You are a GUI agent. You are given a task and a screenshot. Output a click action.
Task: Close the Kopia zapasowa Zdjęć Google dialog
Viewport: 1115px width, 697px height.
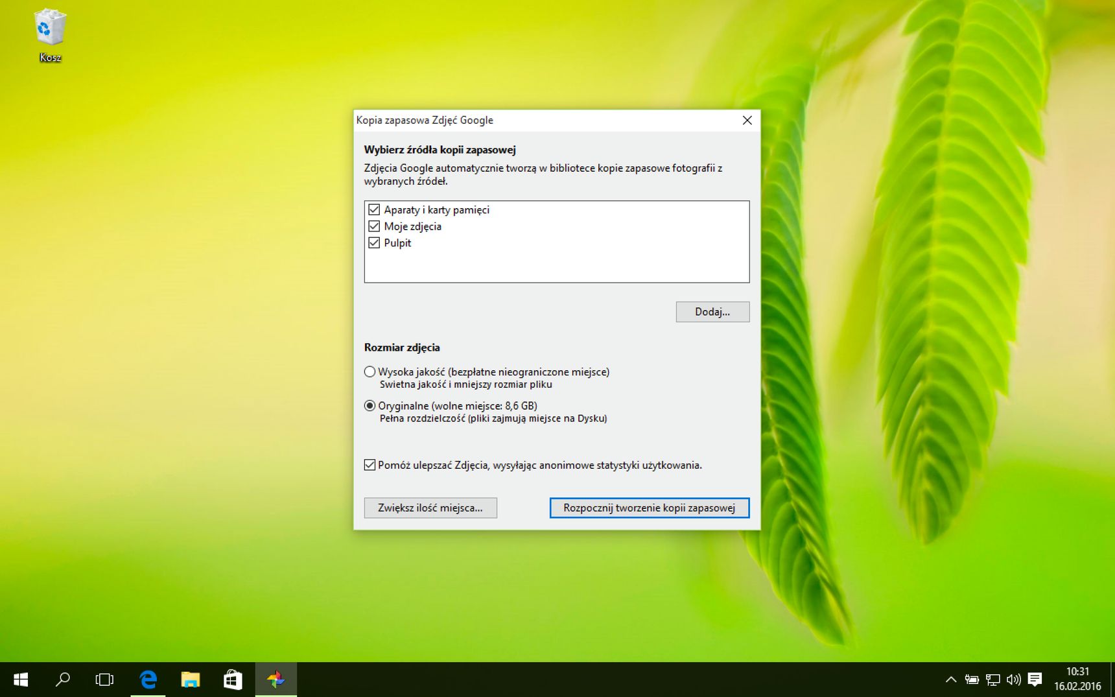click(x=747, y=120)
